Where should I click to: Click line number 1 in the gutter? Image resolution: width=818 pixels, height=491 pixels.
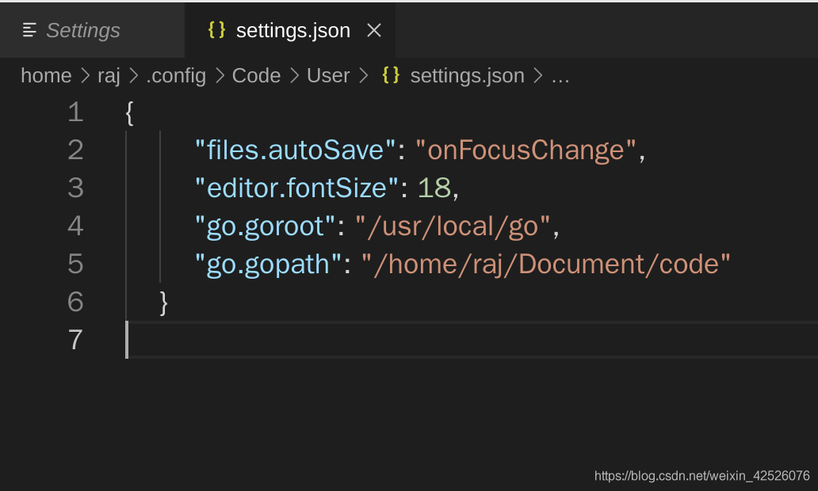75,112
